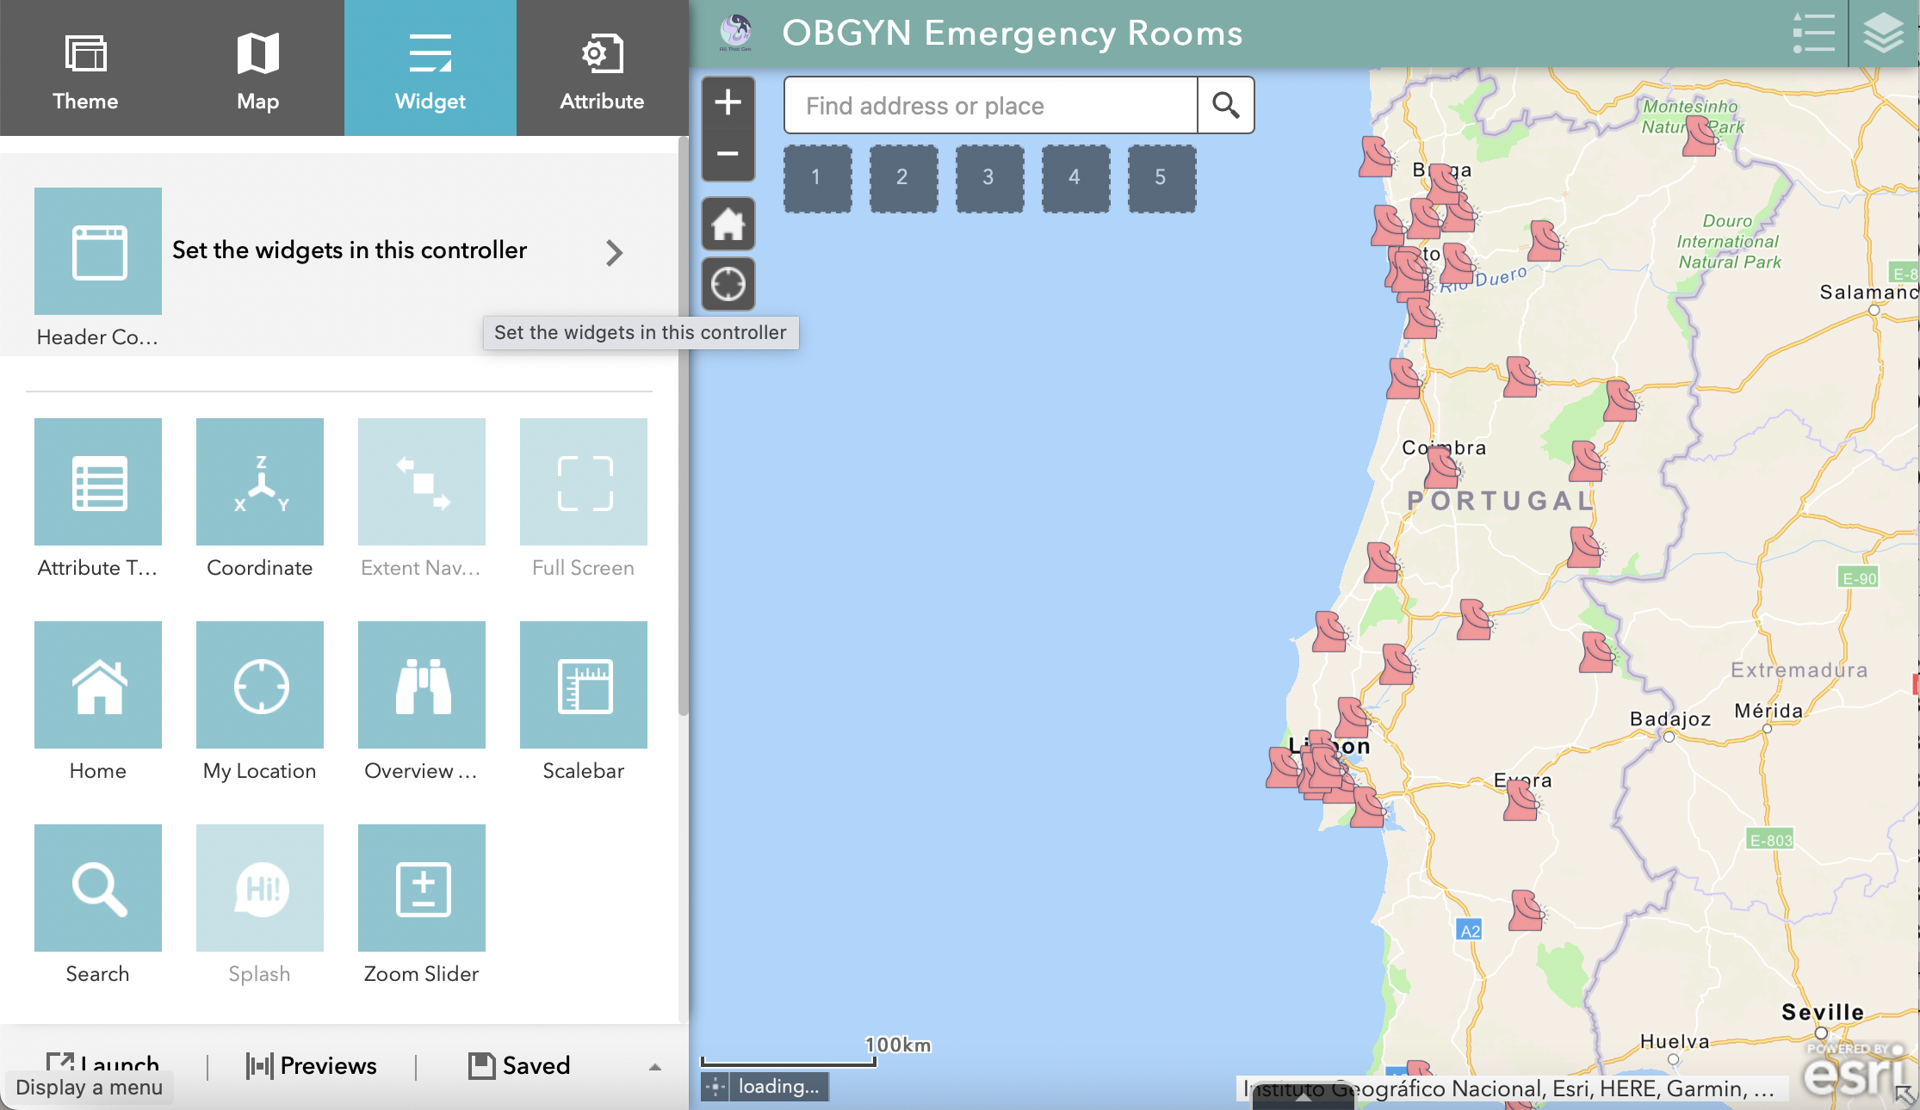The height and width of the screenshot is (1110, 1920).
Task: Expand the Header Controller widget settings chevron
Action: (614, 252)
